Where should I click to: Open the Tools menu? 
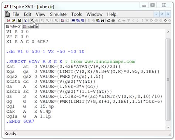pyautogui.click(x=76, y=14)
